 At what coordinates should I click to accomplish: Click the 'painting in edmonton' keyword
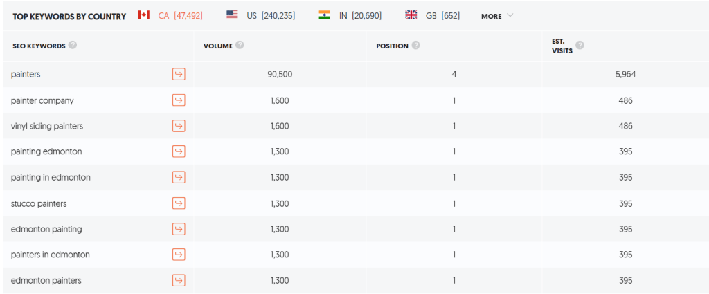51,178
